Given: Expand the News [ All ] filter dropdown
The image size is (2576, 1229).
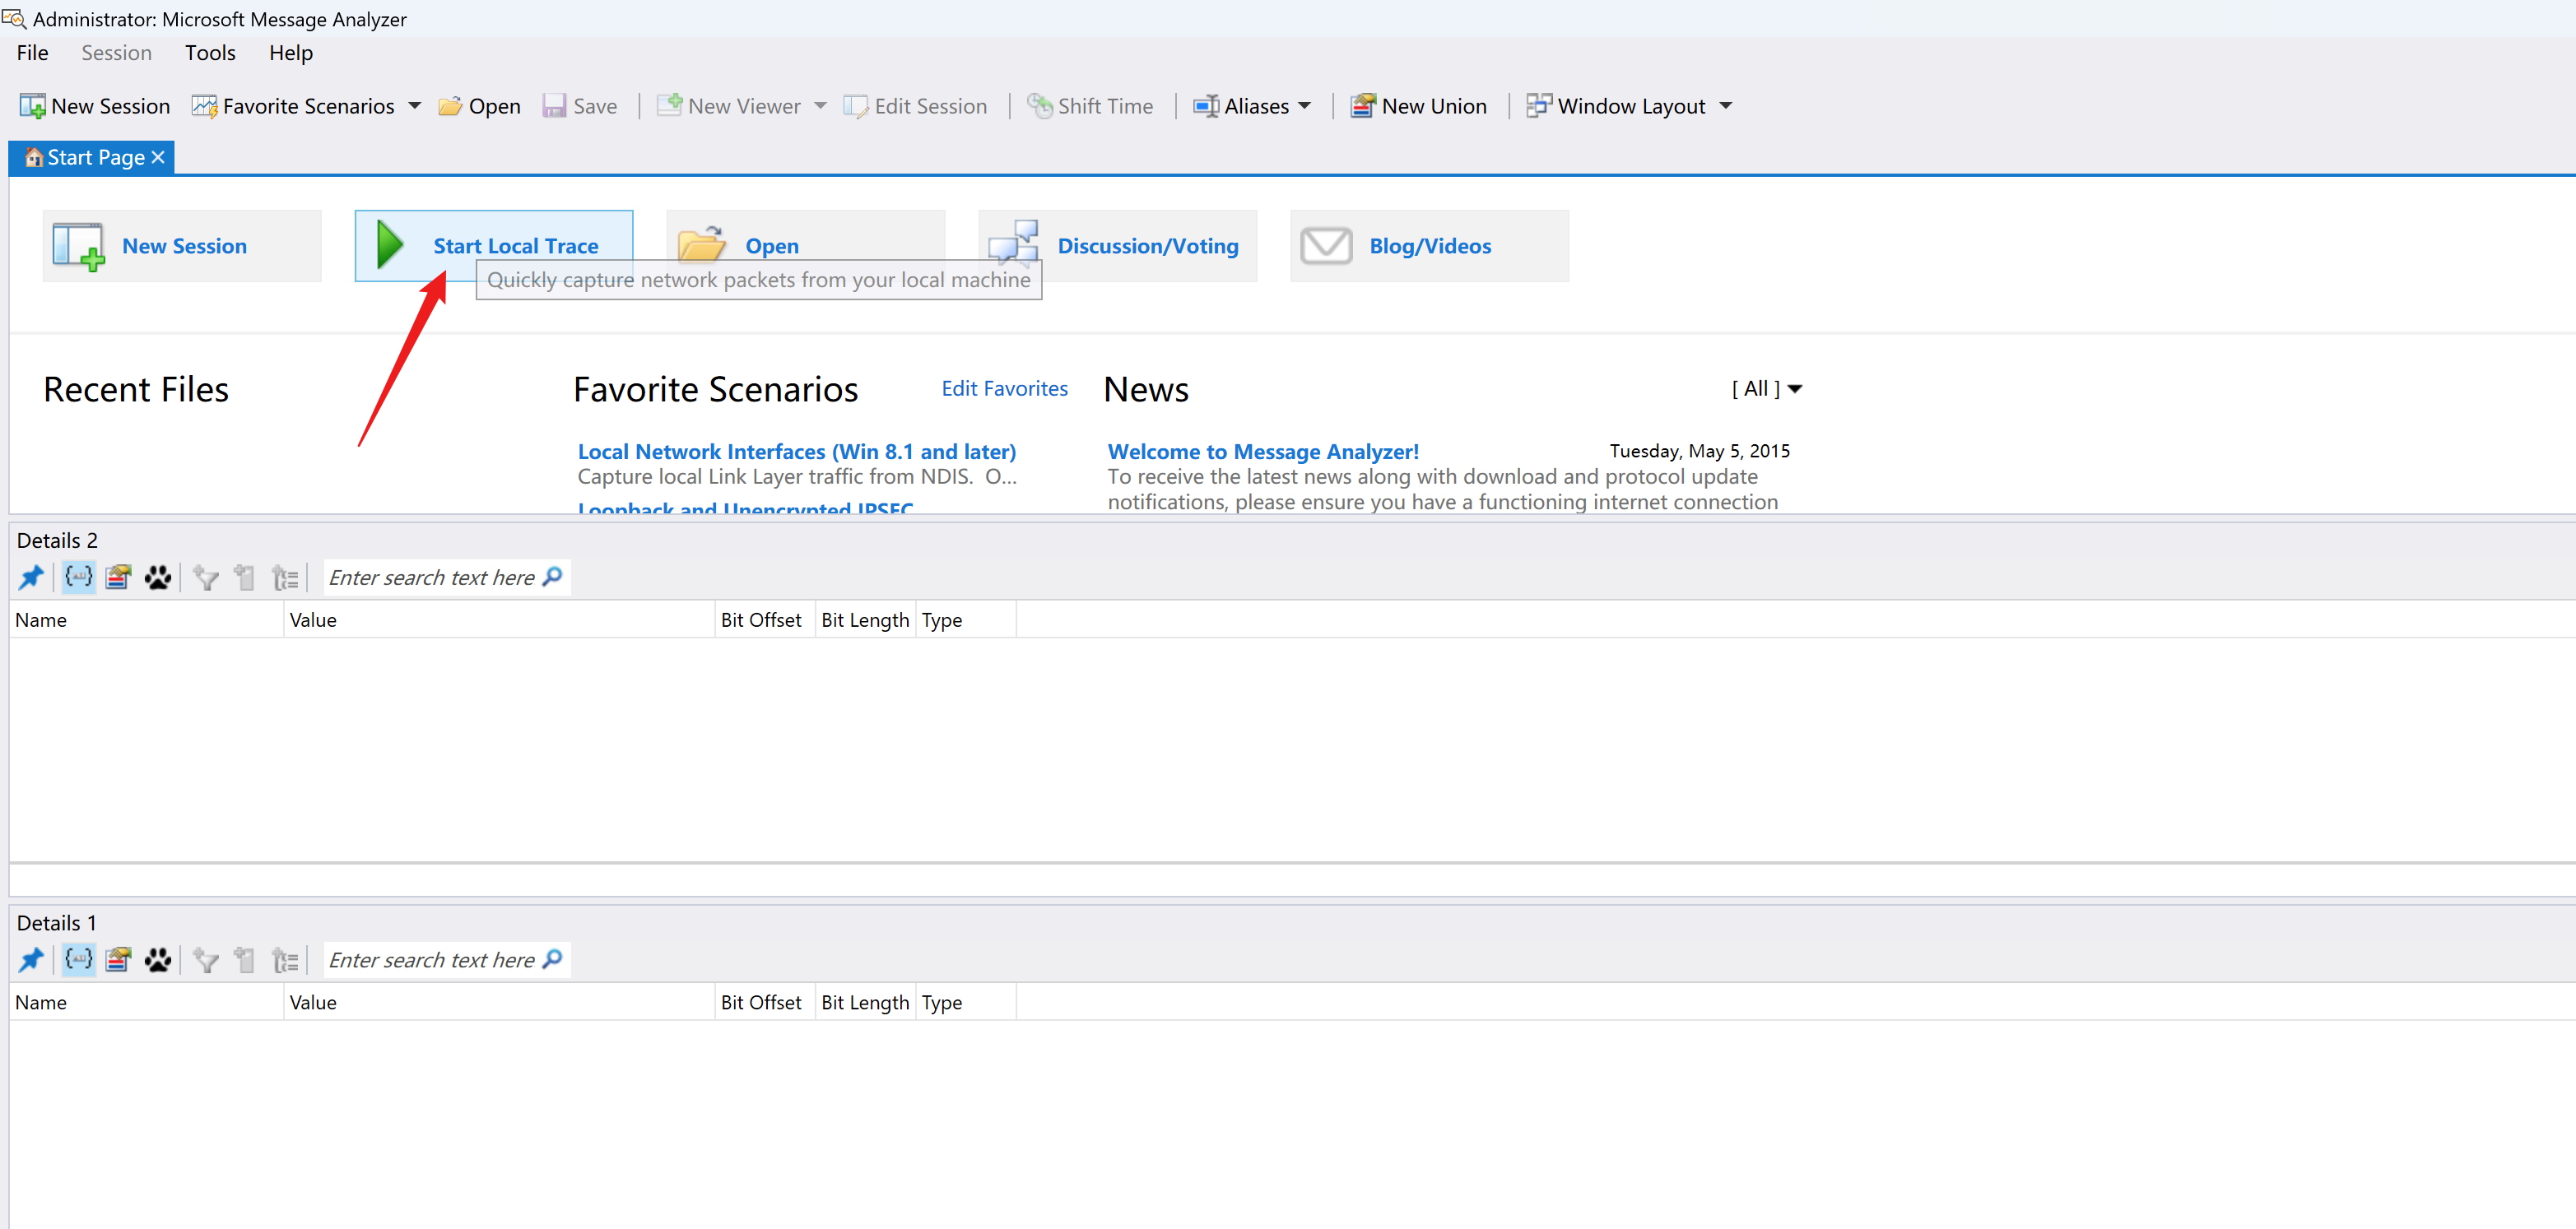Looking at the screenshot, I should 1794,388.
